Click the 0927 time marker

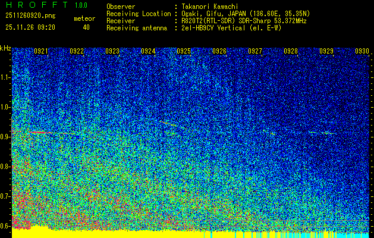(255, 51)
